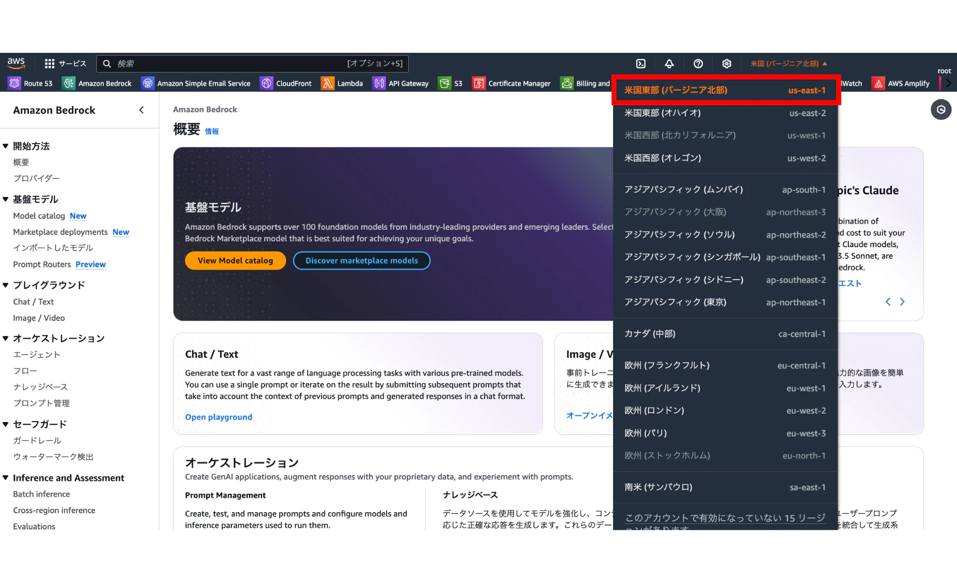Open Cross-region inference in sidebar
Screen dimensions: 957x583
[54, 510]
